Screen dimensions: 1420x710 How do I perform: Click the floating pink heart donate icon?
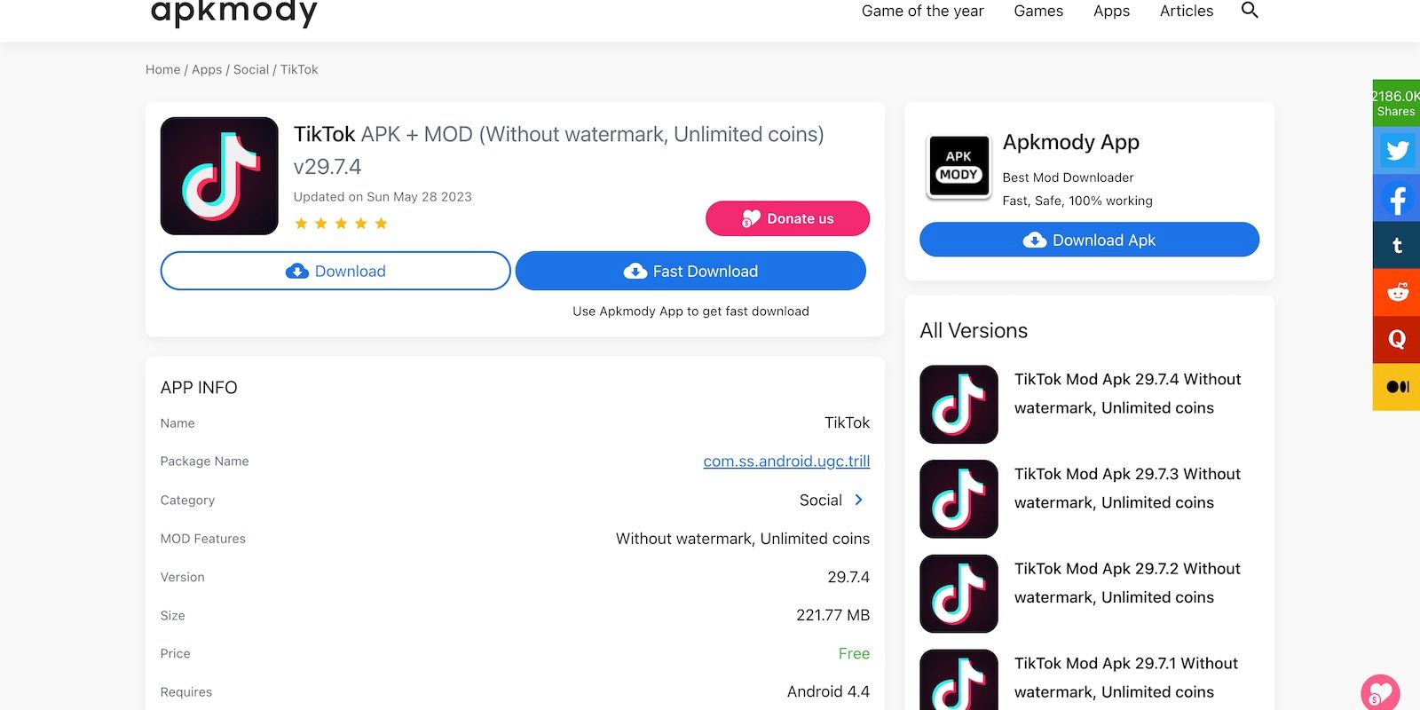click(x=1380, y=692)
